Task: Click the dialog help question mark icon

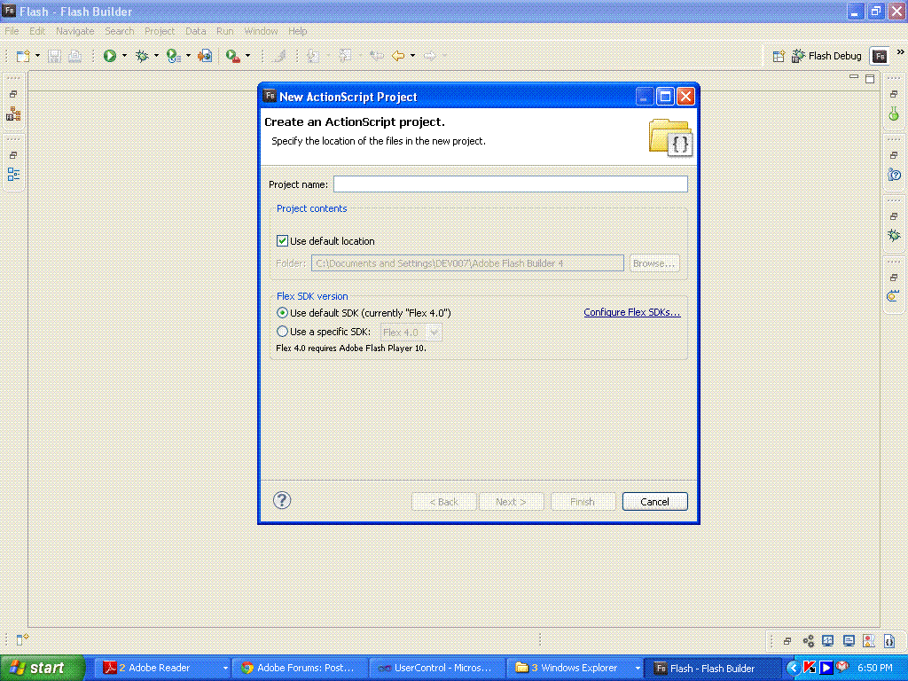Action: (282, 500)
